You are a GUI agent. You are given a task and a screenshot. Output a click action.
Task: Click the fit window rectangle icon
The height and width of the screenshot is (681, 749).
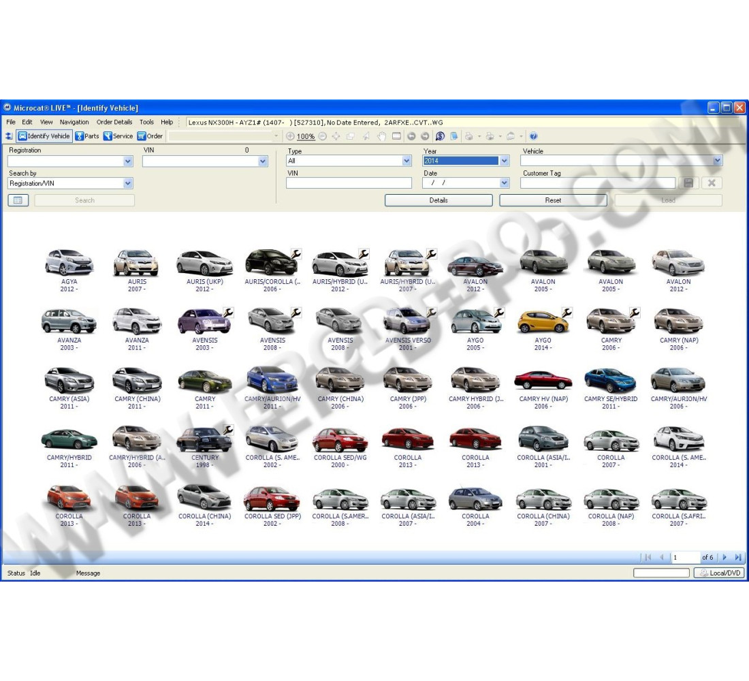pos(396,136)
